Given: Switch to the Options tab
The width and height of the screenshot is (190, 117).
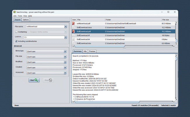Looking at the screenshot, I should [26, 20].
